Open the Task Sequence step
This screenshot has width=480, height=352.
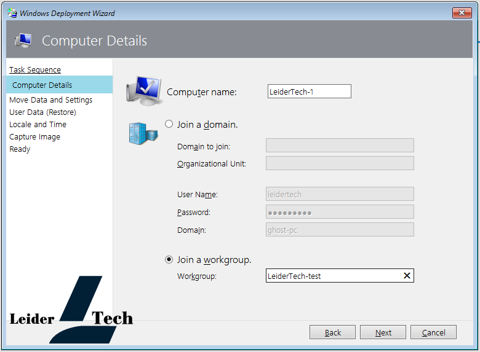click(x=35, y=70)
